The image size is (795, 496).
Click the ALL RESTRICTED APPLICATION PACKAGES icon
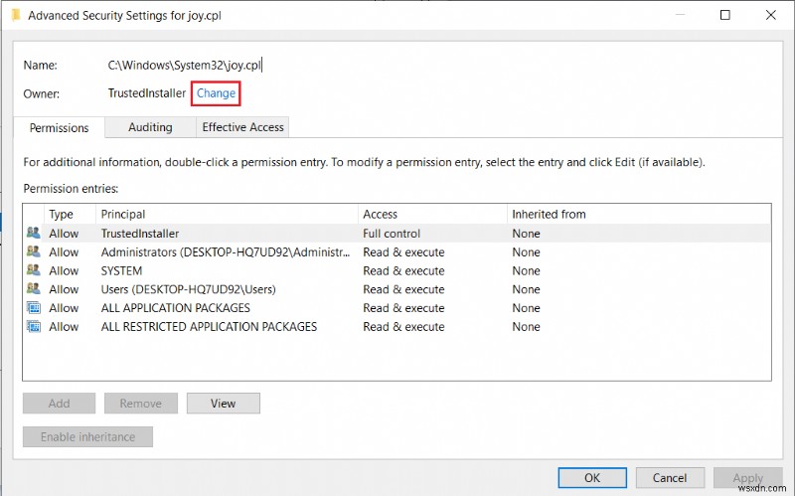[x=34, y=327]
